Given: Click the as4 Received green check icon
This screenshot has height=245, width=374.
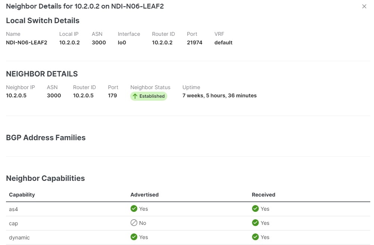Looking at the screenshot, I should tap(255, 208).
